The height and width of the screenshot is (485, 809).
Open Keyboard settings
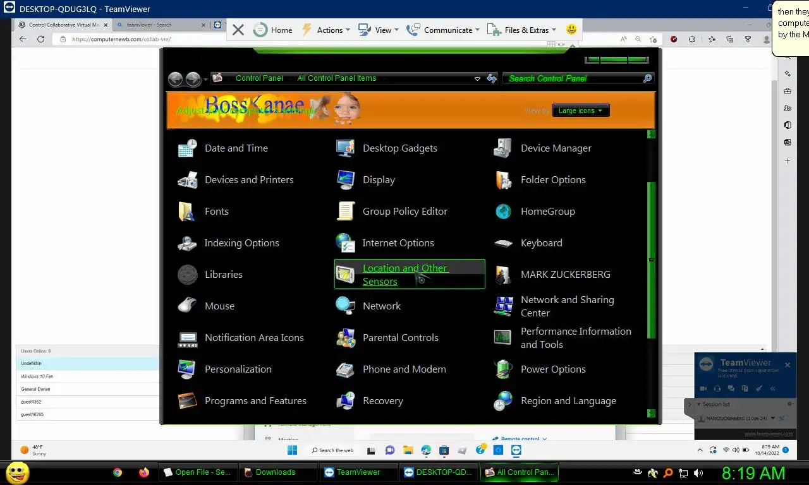pos(528,243)
